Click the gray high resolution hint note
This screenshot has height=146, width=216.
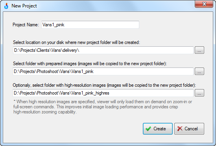[103, 107]
